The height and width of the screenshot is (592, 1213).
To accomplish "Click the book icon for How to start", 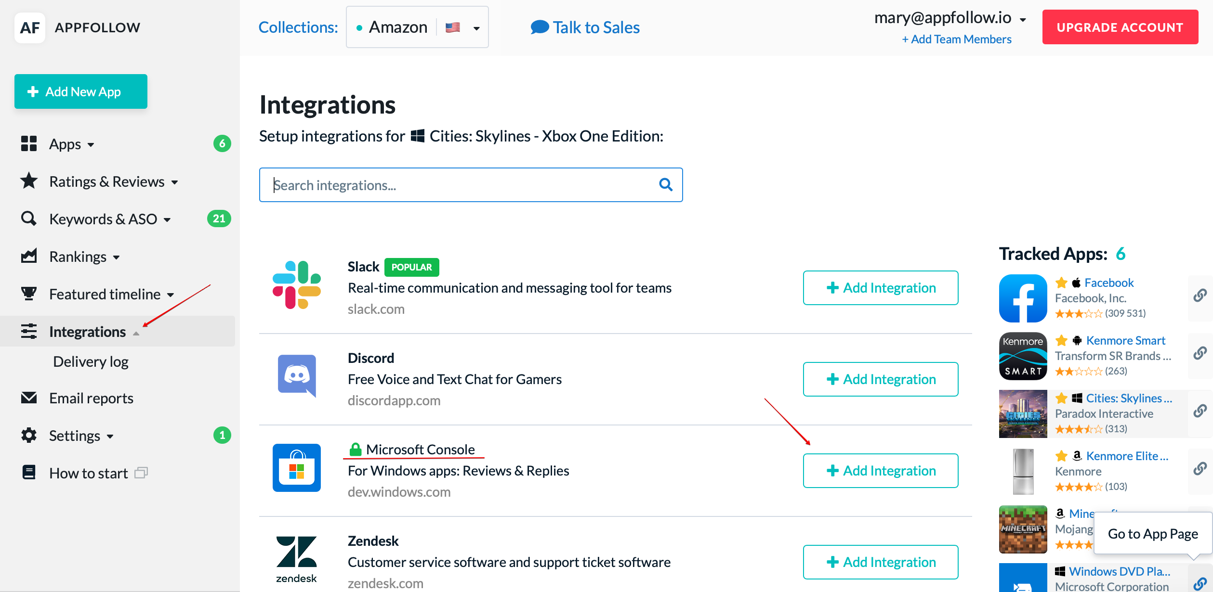I will coord(29,472).
